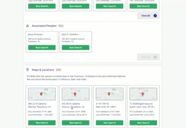The height and width of the screenshot is (128, 186).
Task: Run search for 70 Washington Square South address
Action: 143,123
